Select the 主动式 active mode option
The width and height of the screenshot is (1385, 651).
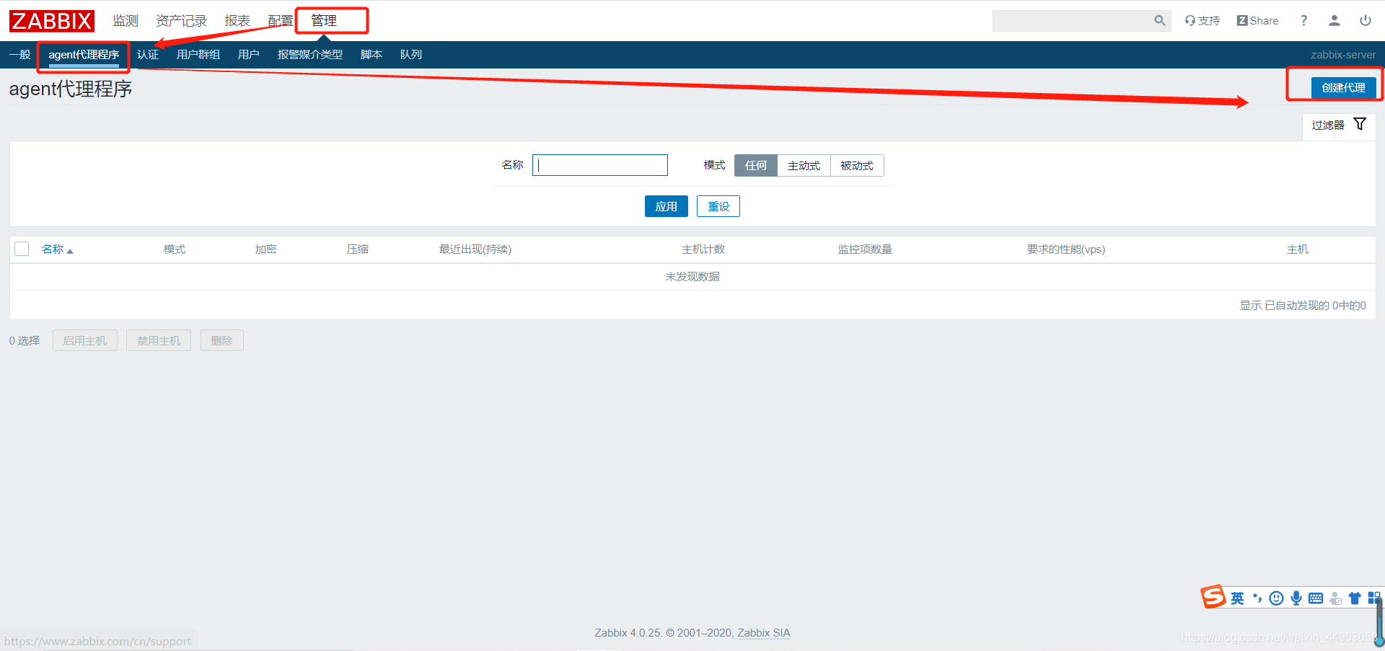pyautogui.click(x=804, y=166)
